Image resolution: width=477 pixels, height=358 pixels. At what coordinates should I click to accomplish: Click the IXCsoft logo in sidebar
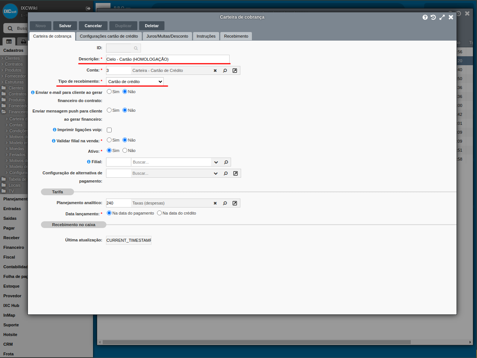click(x=10, y=11)
